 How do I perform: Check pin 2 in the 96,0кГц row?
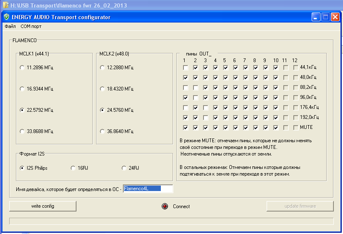click(x=196, y=98)
